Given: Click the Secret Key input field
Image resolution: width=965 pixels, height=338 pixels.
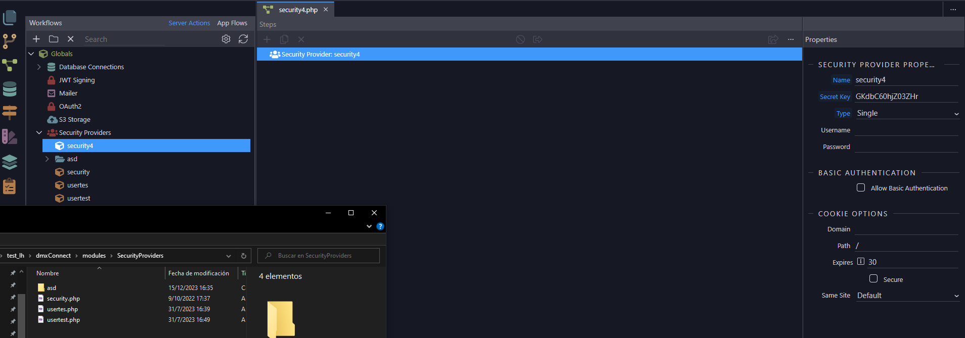Looking at the screenshot, I should pos(906,96).
